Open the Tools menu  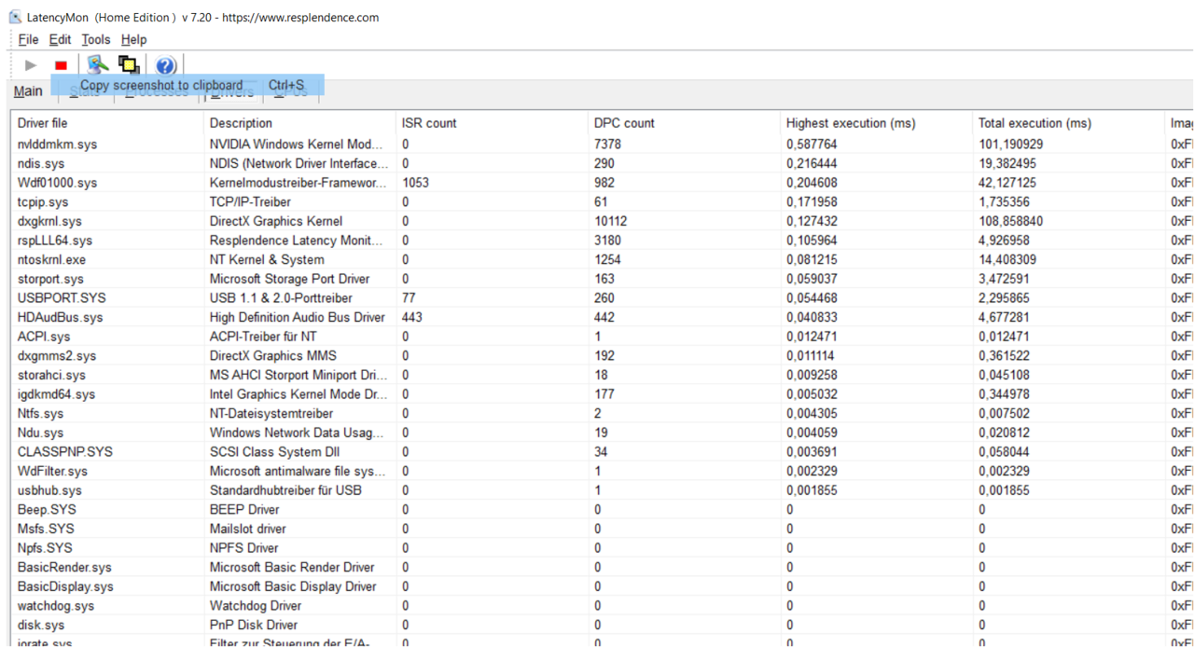click(95, 39)
